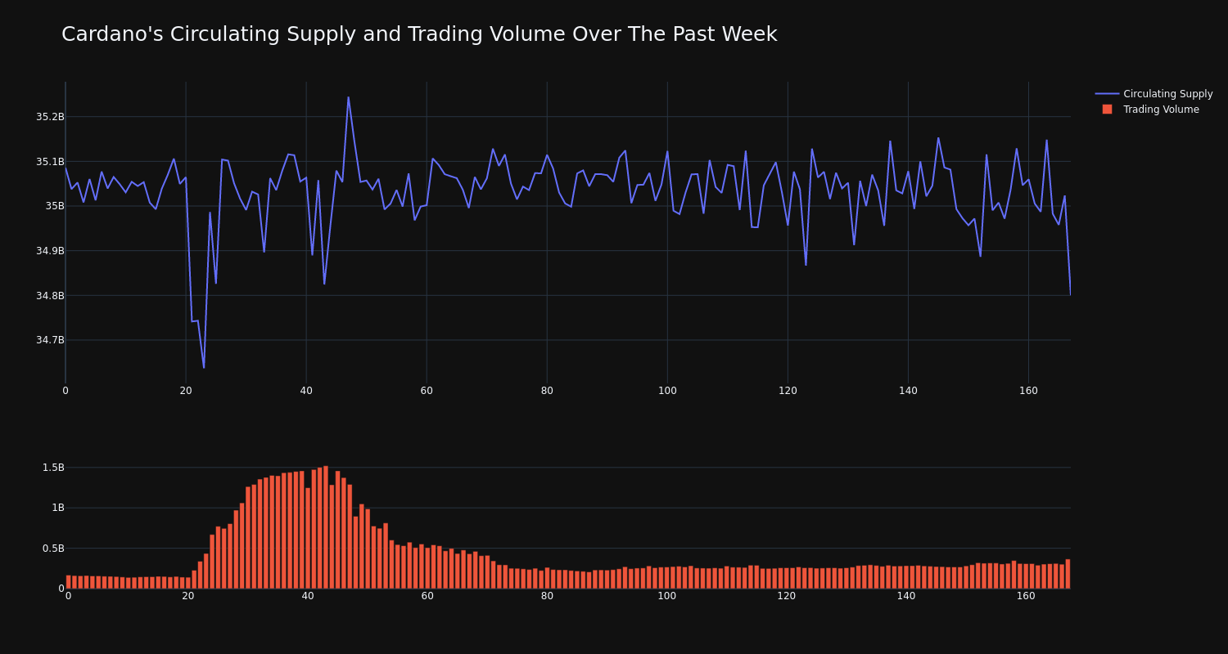Viewport: 1228px width, 654px height.
Task: Click the tallest trading volume bar
Action: pos(326,527)
